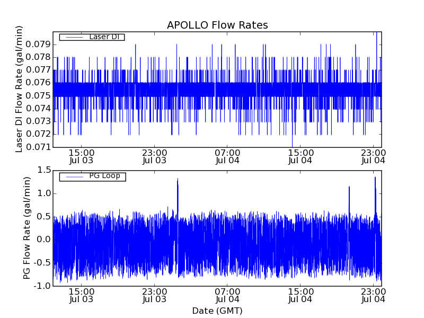The image size is (424, 318).
Task: Click the 1.0 tick on PG Flow axis
Action: (44, 193)
